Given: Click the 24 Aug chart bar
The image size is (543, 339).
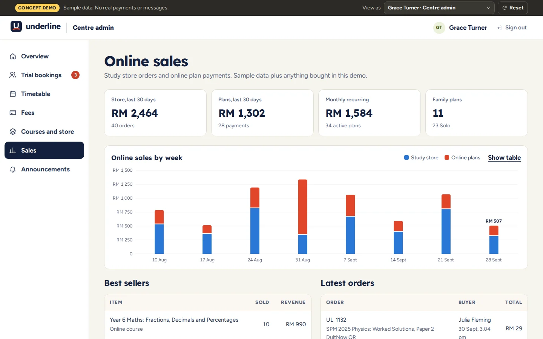Looking at the screenshot, I should 255,221.
